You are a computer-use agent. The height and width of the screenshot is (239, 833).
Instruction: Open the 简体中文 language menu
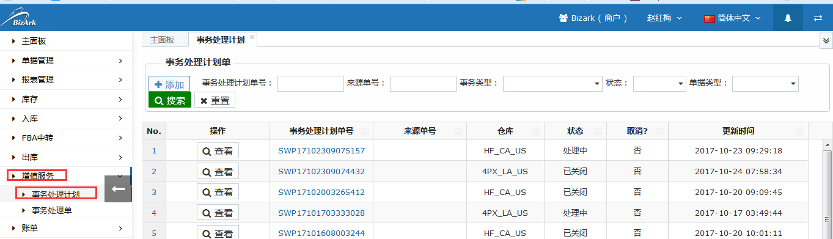[732, 18]
